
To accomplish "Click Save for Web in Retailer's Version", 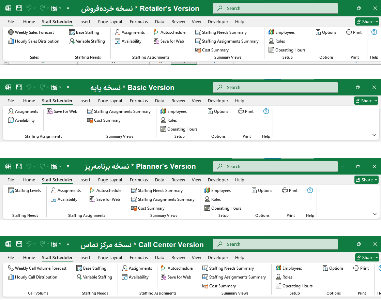I will (169, 41).
